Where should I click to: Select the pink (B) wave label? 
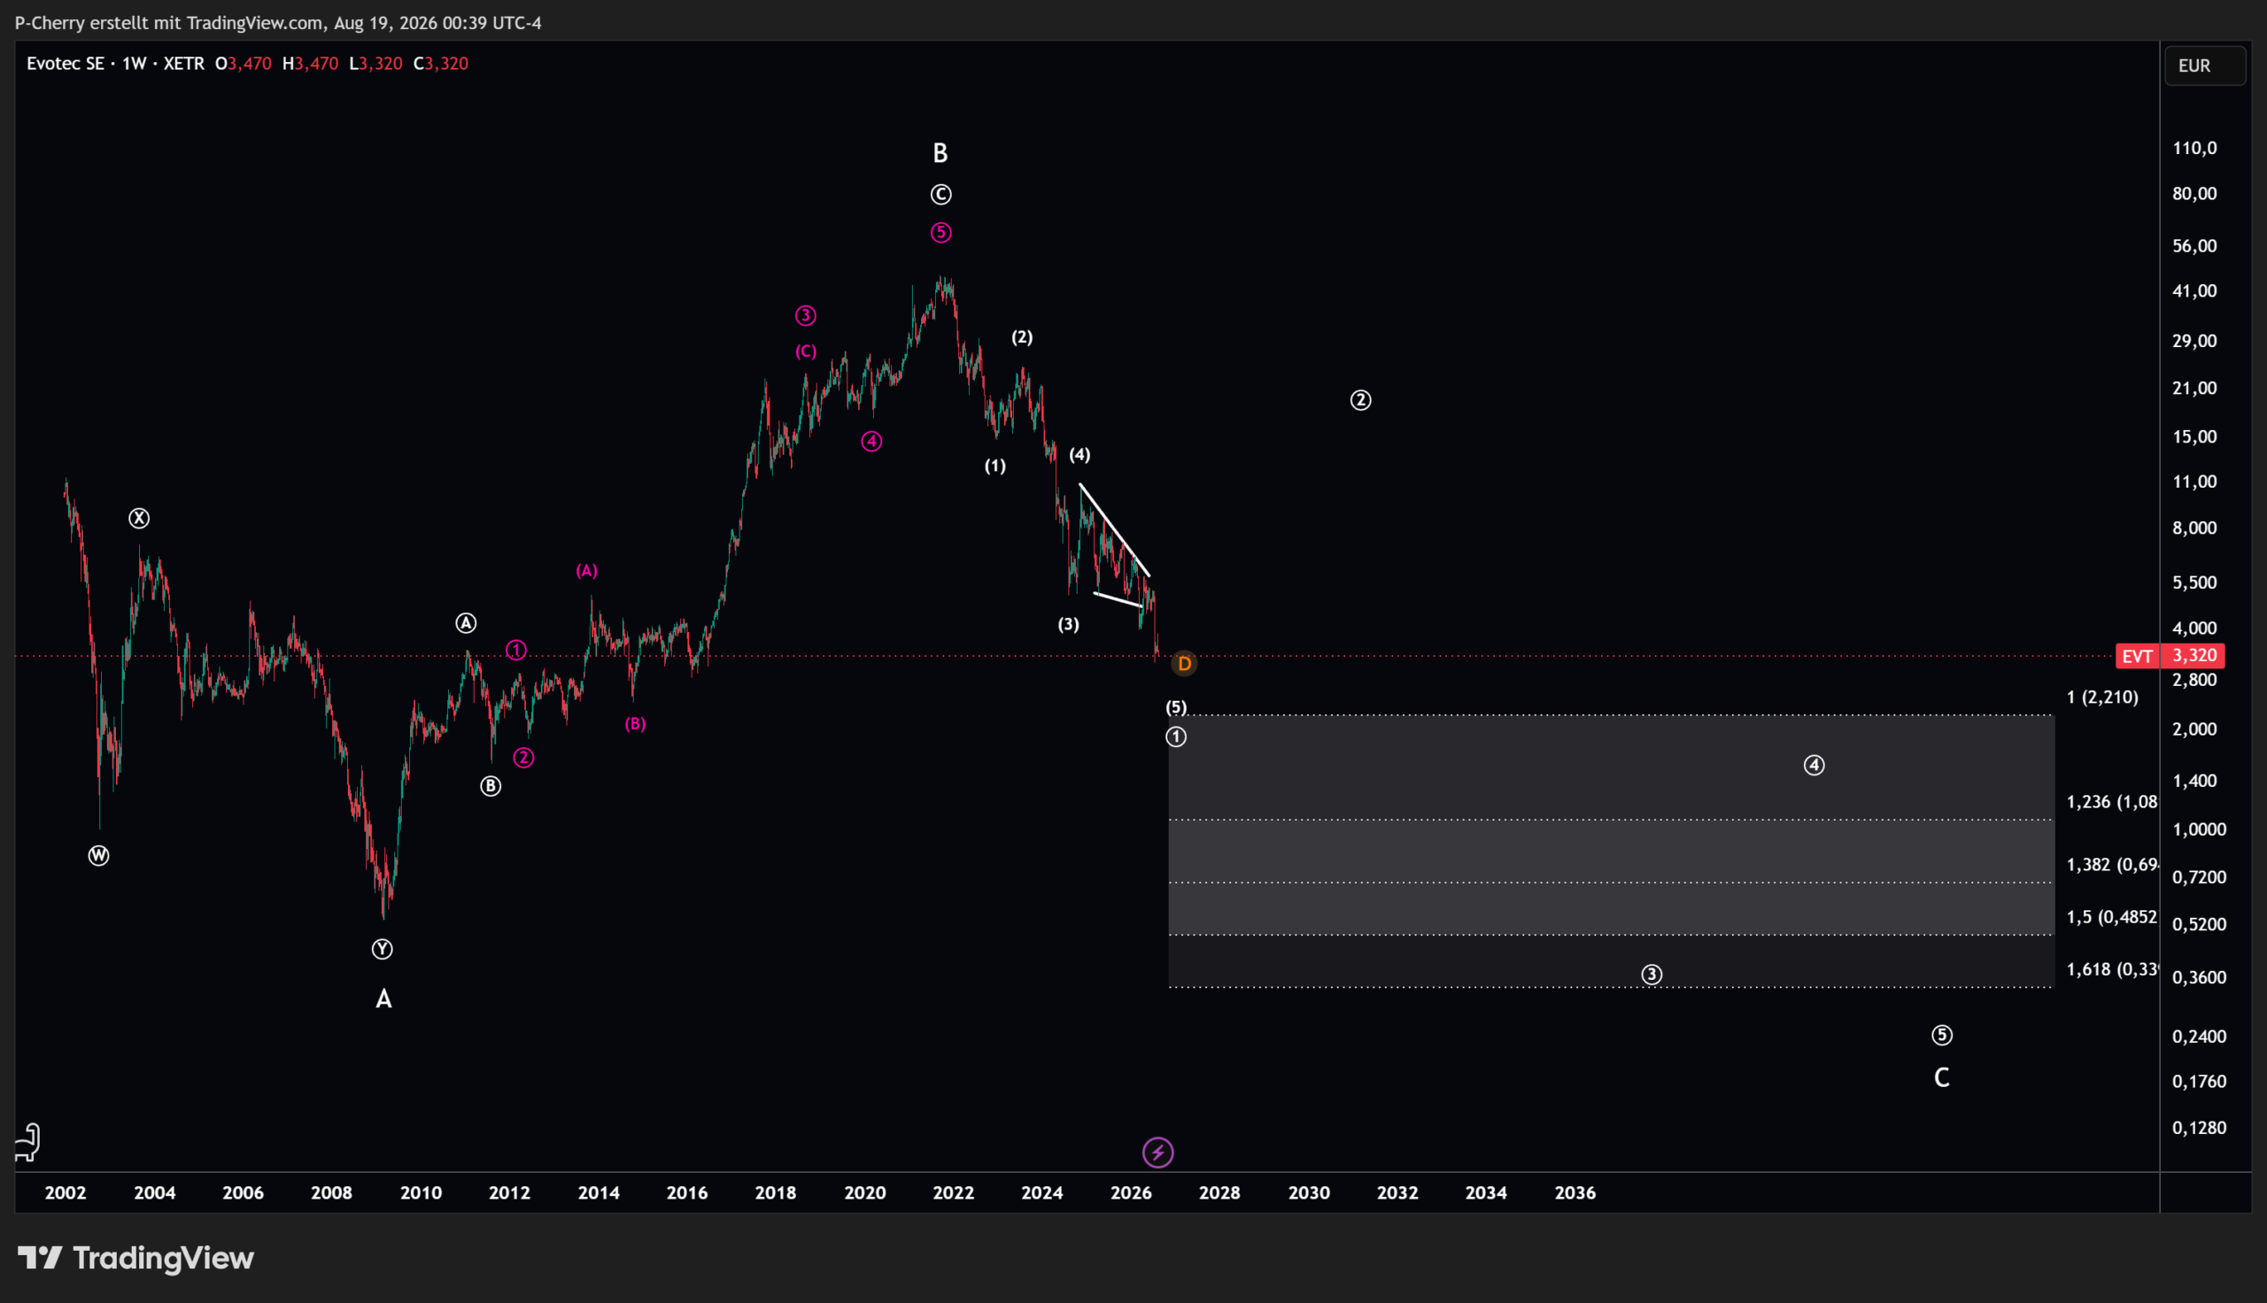tap(636, 724)
